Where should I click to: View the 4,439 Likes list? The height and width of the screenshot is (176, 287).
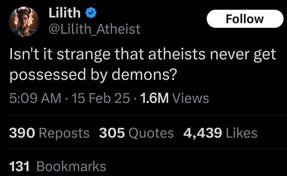click(220, 133)
